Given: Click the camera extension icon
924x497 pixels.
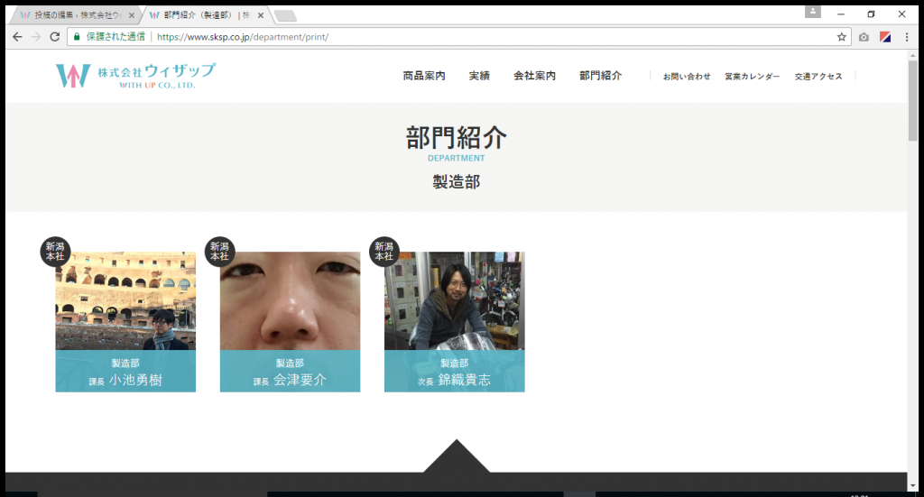Looking at the screenshot, I should point(864,37).
